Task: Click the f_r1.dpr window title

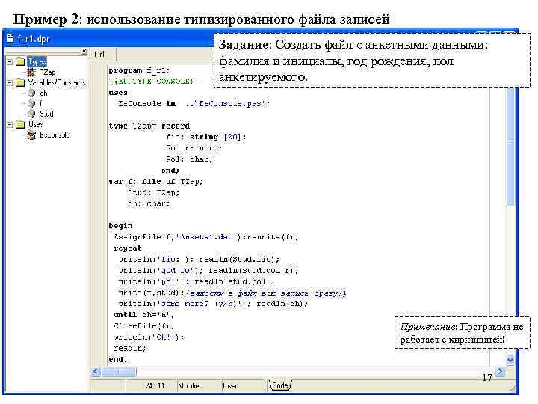Action: pos(34,39)
